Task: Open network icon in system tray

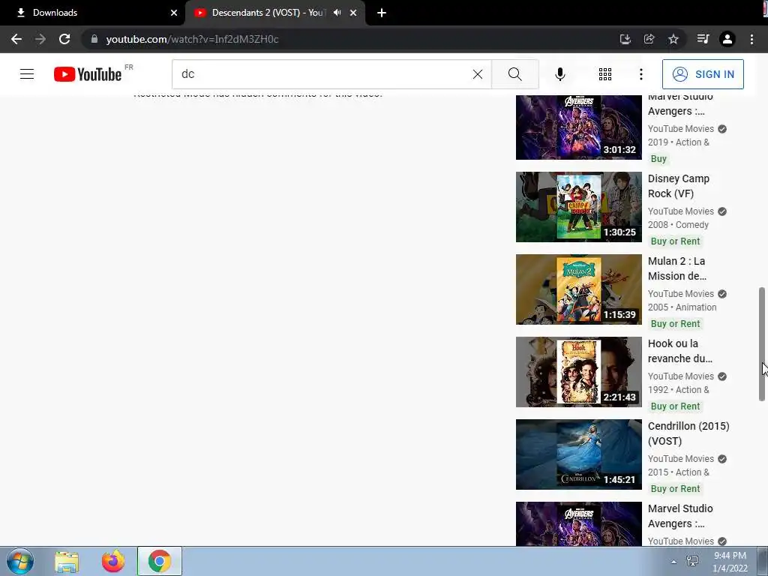Action: [692, 561]
